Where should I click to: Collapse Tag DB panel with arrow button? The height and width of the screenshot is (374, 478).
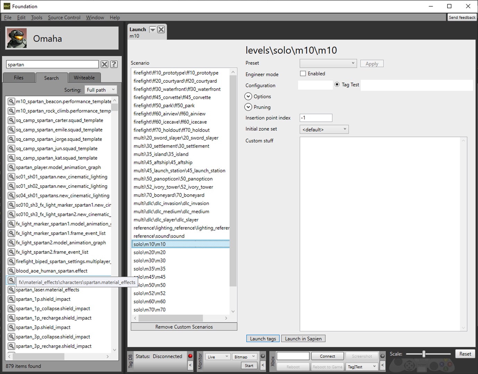190,365
